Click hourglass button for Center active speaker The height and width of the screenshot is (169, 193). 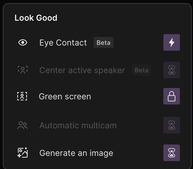(172, 70)
